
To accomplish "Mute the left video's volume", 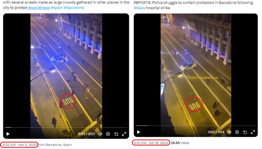I will coord(100,134).
